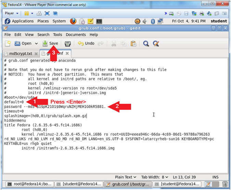Copy selection with the copy icon

click(123, 44)
